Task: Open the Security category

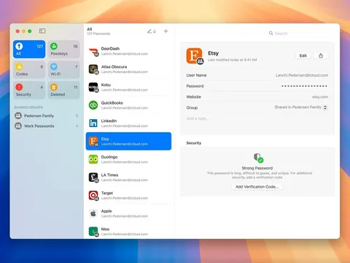Action: point(29,90)
